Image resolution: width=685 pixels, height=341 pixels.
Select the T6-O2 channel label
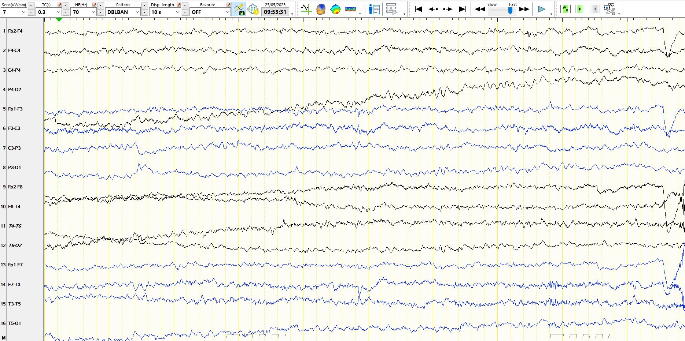(x=15, y=245)
